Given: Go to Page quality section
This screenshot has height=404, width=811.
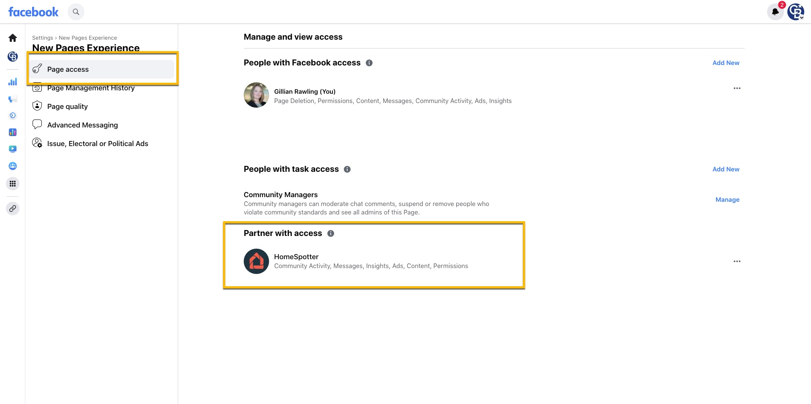Looking at the screenshot, I should 68,106.
